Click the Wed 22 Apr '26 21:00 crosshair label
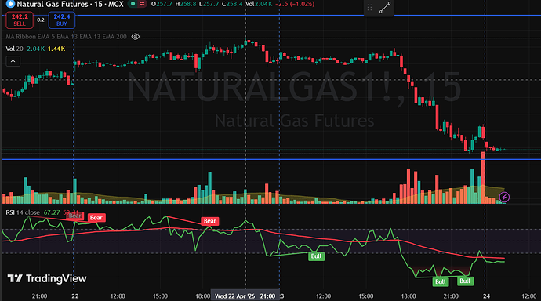The width and height of the screenshot is (541, 301). pos(245,296)
